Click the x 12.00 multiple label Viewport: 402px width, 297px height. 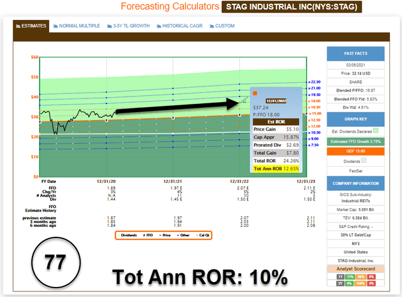click(314, 126)
